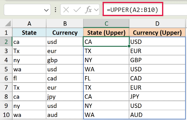Screen dimensions: 187x120
Task: Select cell C5 containing 'WA'
Action: 106,69
